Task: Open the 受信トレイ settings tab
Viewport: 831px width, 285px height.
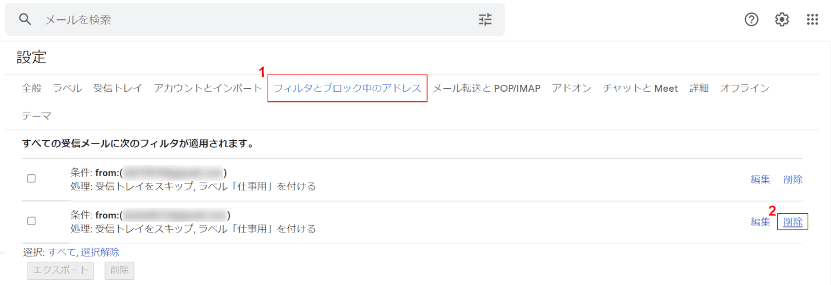Action: click(x=118, y=88)
